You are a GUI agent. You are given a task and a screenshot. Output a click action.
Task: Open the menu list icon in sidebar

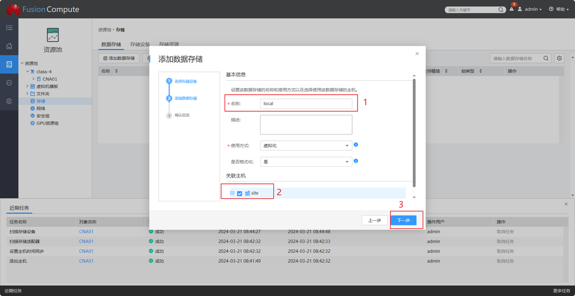click(x=9, y=28)
